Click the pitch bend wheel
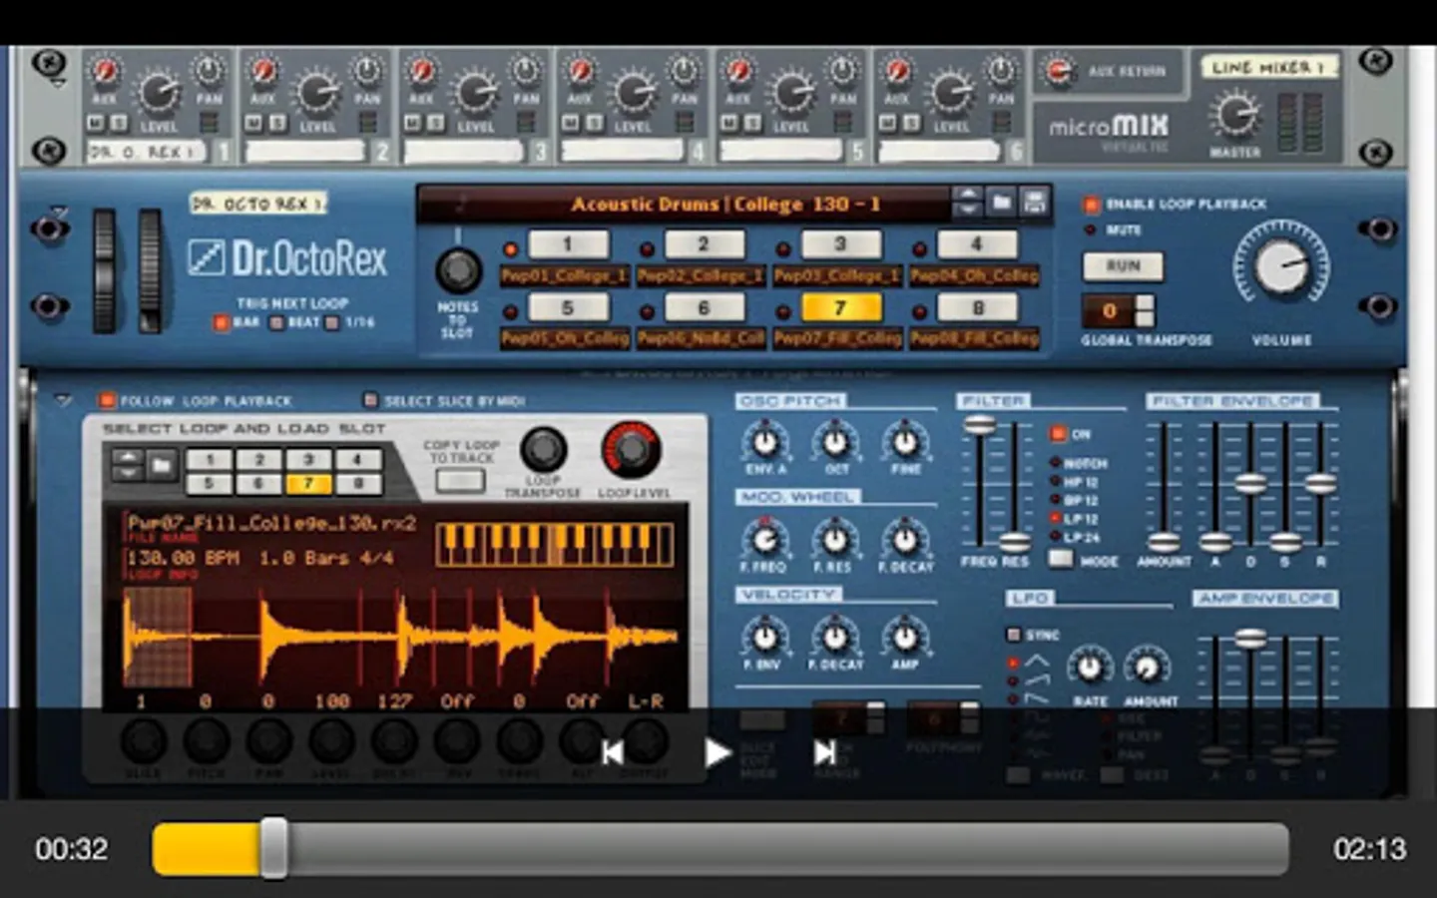This screenshot has width=1437, height=898. [x=104, y=270]
